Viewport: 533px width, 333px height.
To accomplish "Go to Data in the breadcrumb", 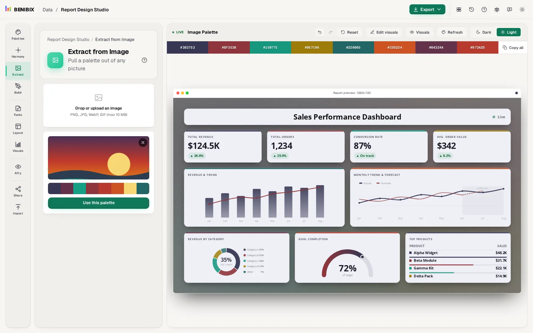I will click(x=48, y=10).
